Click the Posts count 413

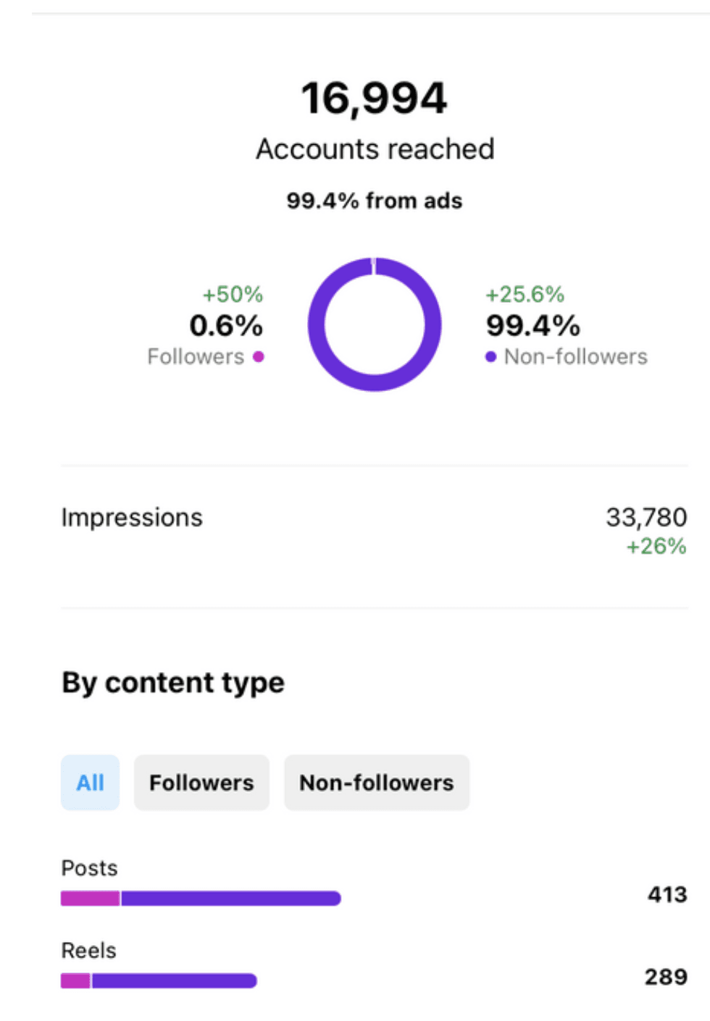click(x=667, y=894)
